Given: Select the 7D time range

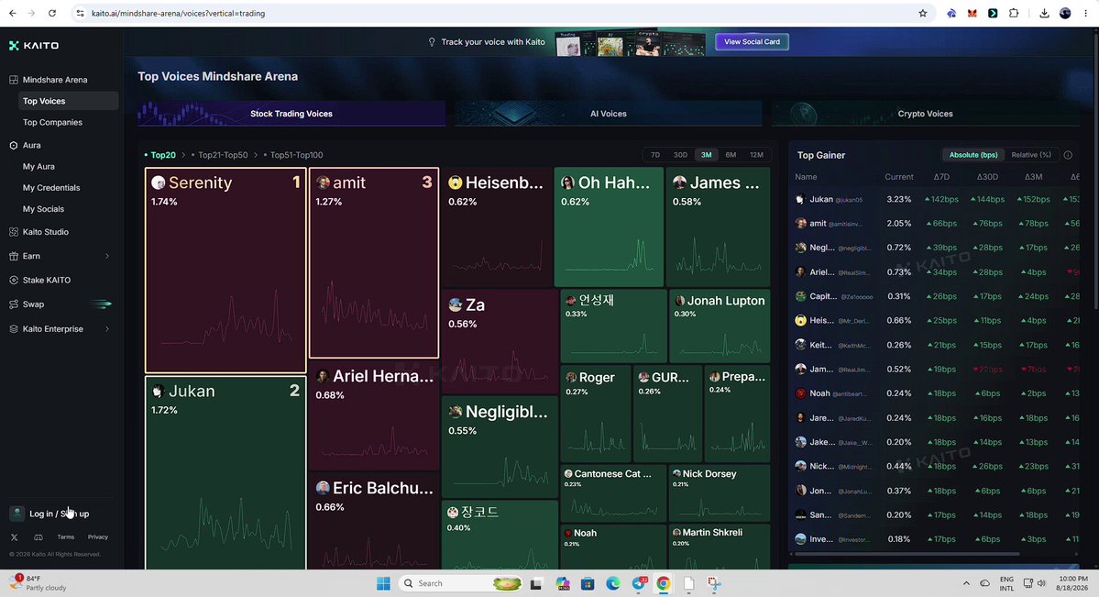Looking at the screenshot, I should (x=655, y=155).
